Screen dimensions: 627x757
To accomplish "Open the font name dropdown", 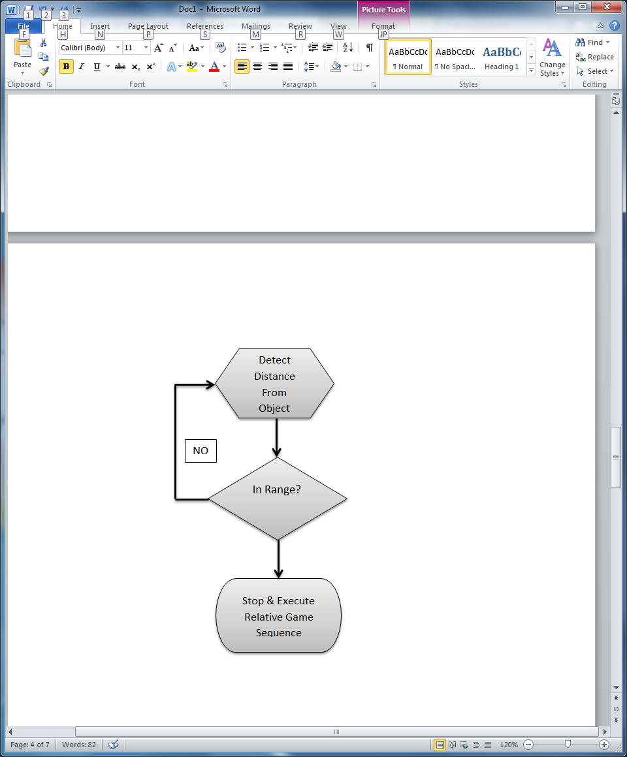I will click(118, 48).
